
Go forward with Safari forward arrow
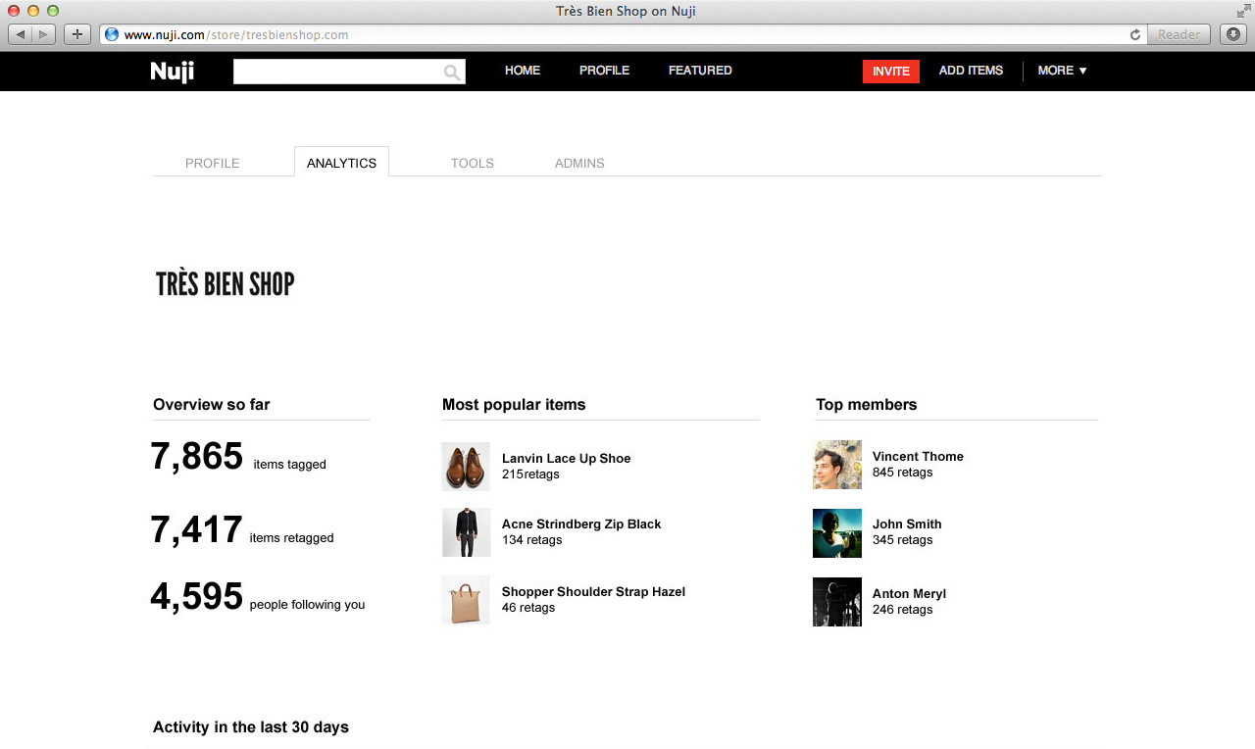(44, 34)
